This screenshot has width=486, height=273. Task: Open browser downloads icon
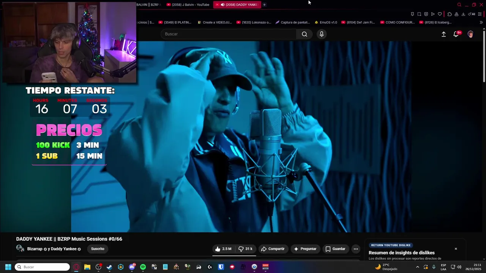pos(463,14)
